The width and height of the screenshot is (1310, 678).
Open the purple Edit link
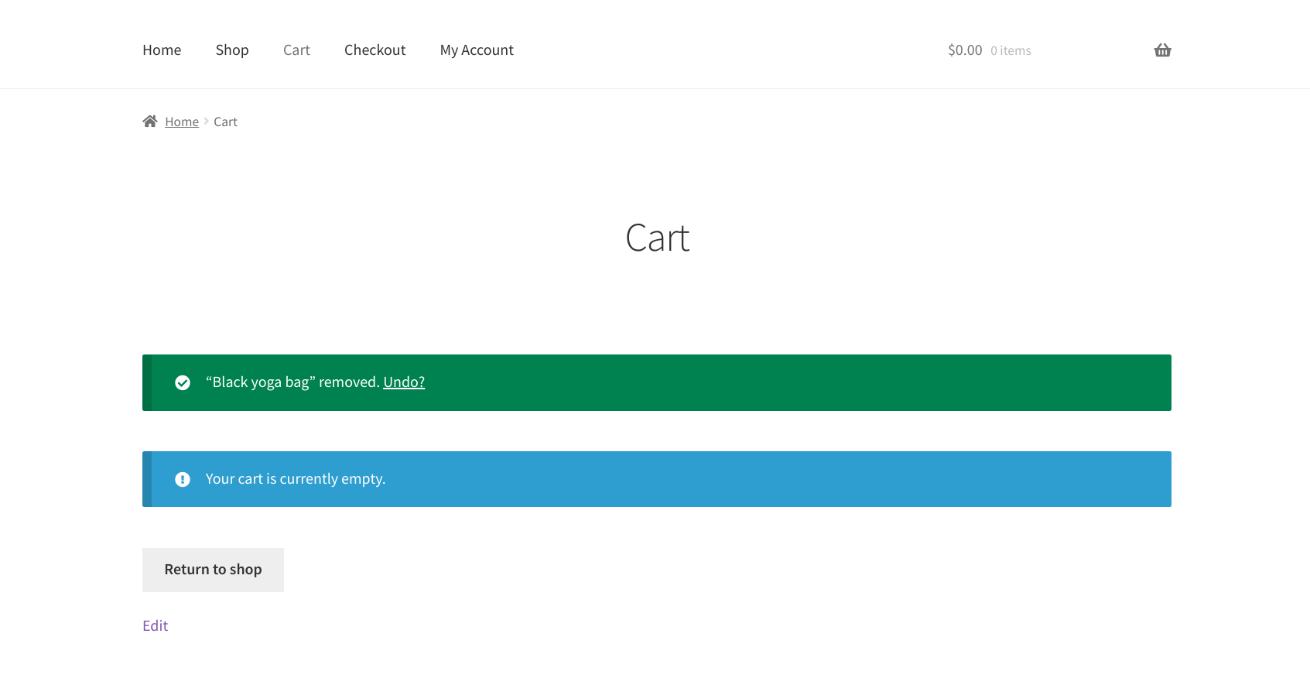(155, 625)
